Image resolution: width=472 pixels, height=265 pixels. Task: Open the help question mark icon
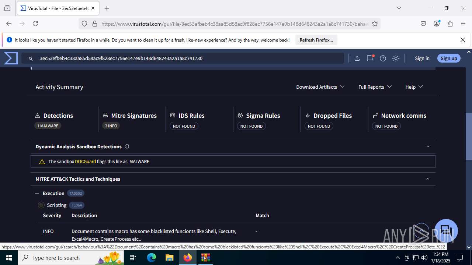(x=383, y=58)
